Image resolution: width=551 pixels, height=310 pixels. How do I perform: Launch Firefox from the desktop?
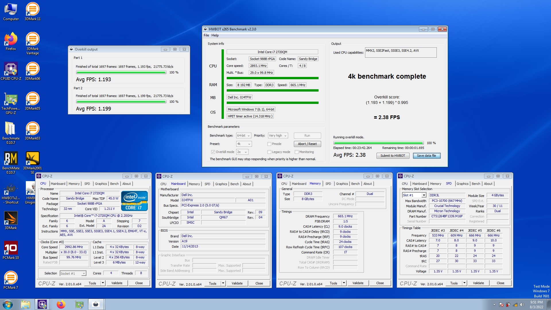(x=11, y=41)
